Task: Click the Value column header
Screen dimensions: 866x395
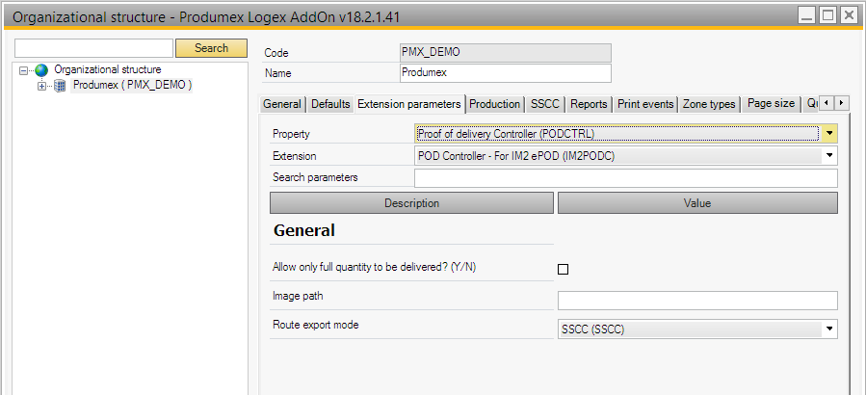Action: coord(696,203)
